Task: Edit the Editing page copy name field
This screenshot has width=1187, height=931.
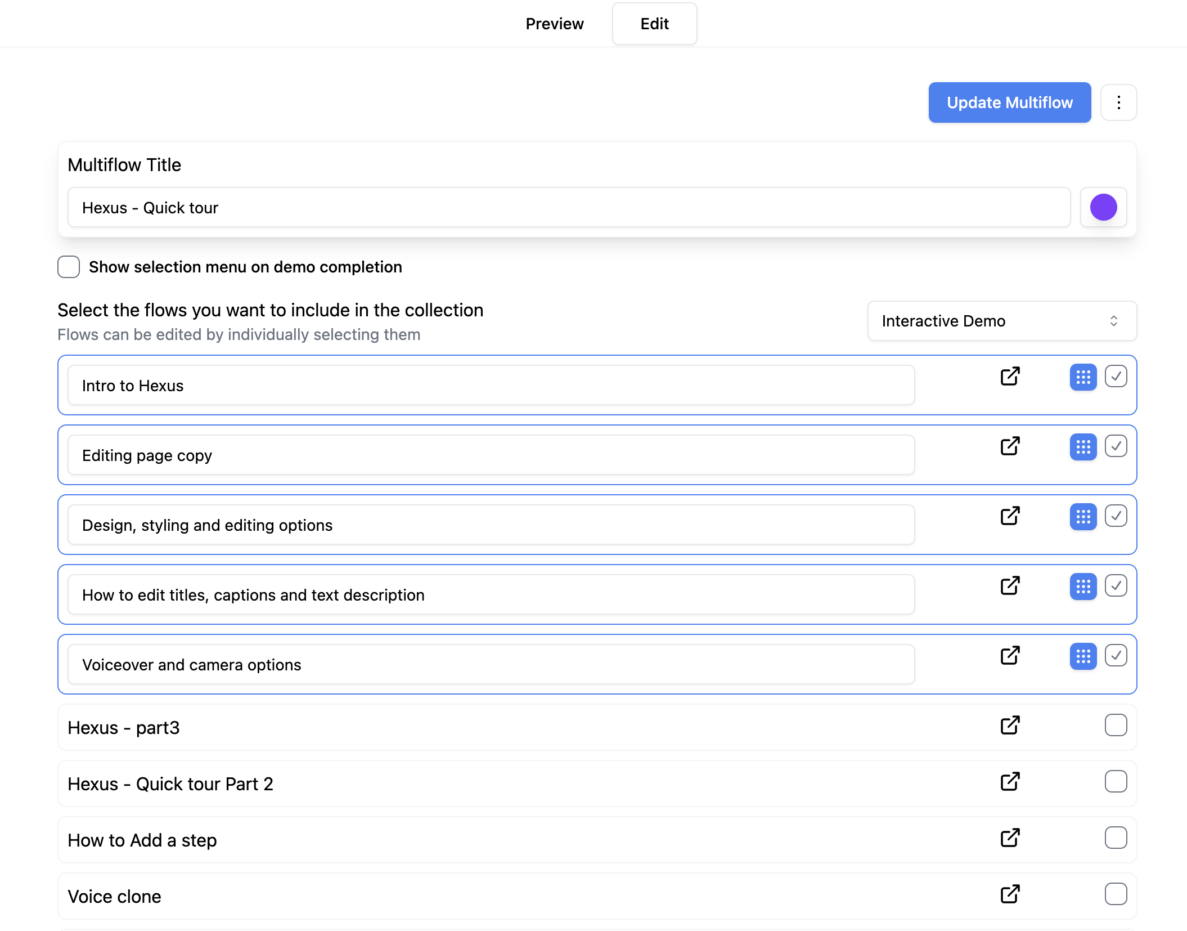Action: pos(491,455)
